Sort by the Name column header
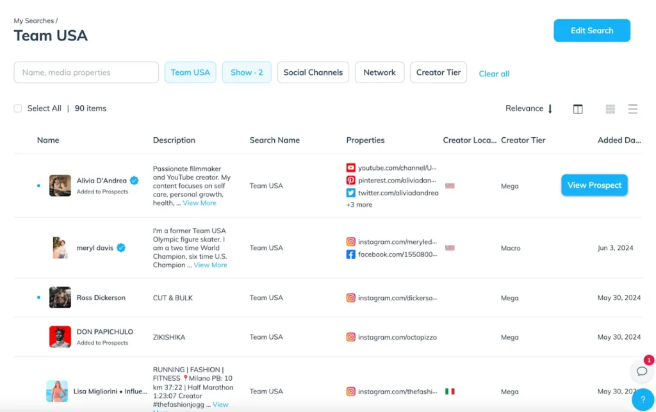656x412 pixels. point(48,140)
